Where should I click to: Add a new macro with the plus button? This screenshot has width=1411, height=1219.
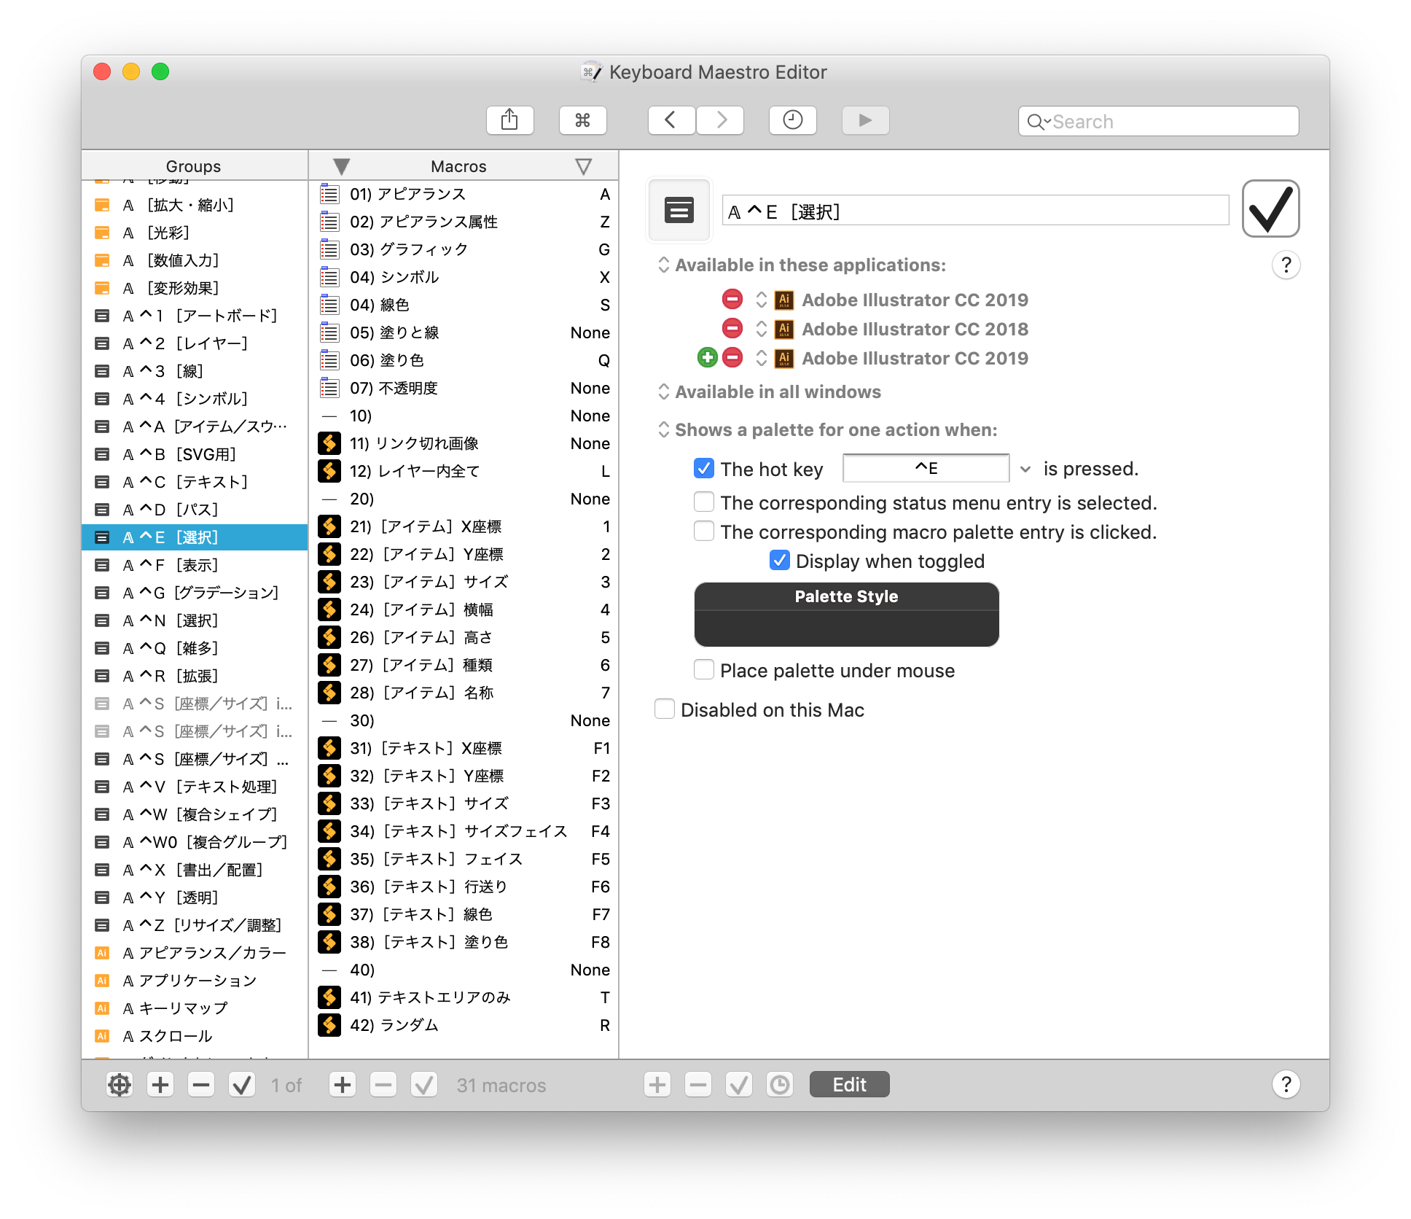[x=343, y=1085]
